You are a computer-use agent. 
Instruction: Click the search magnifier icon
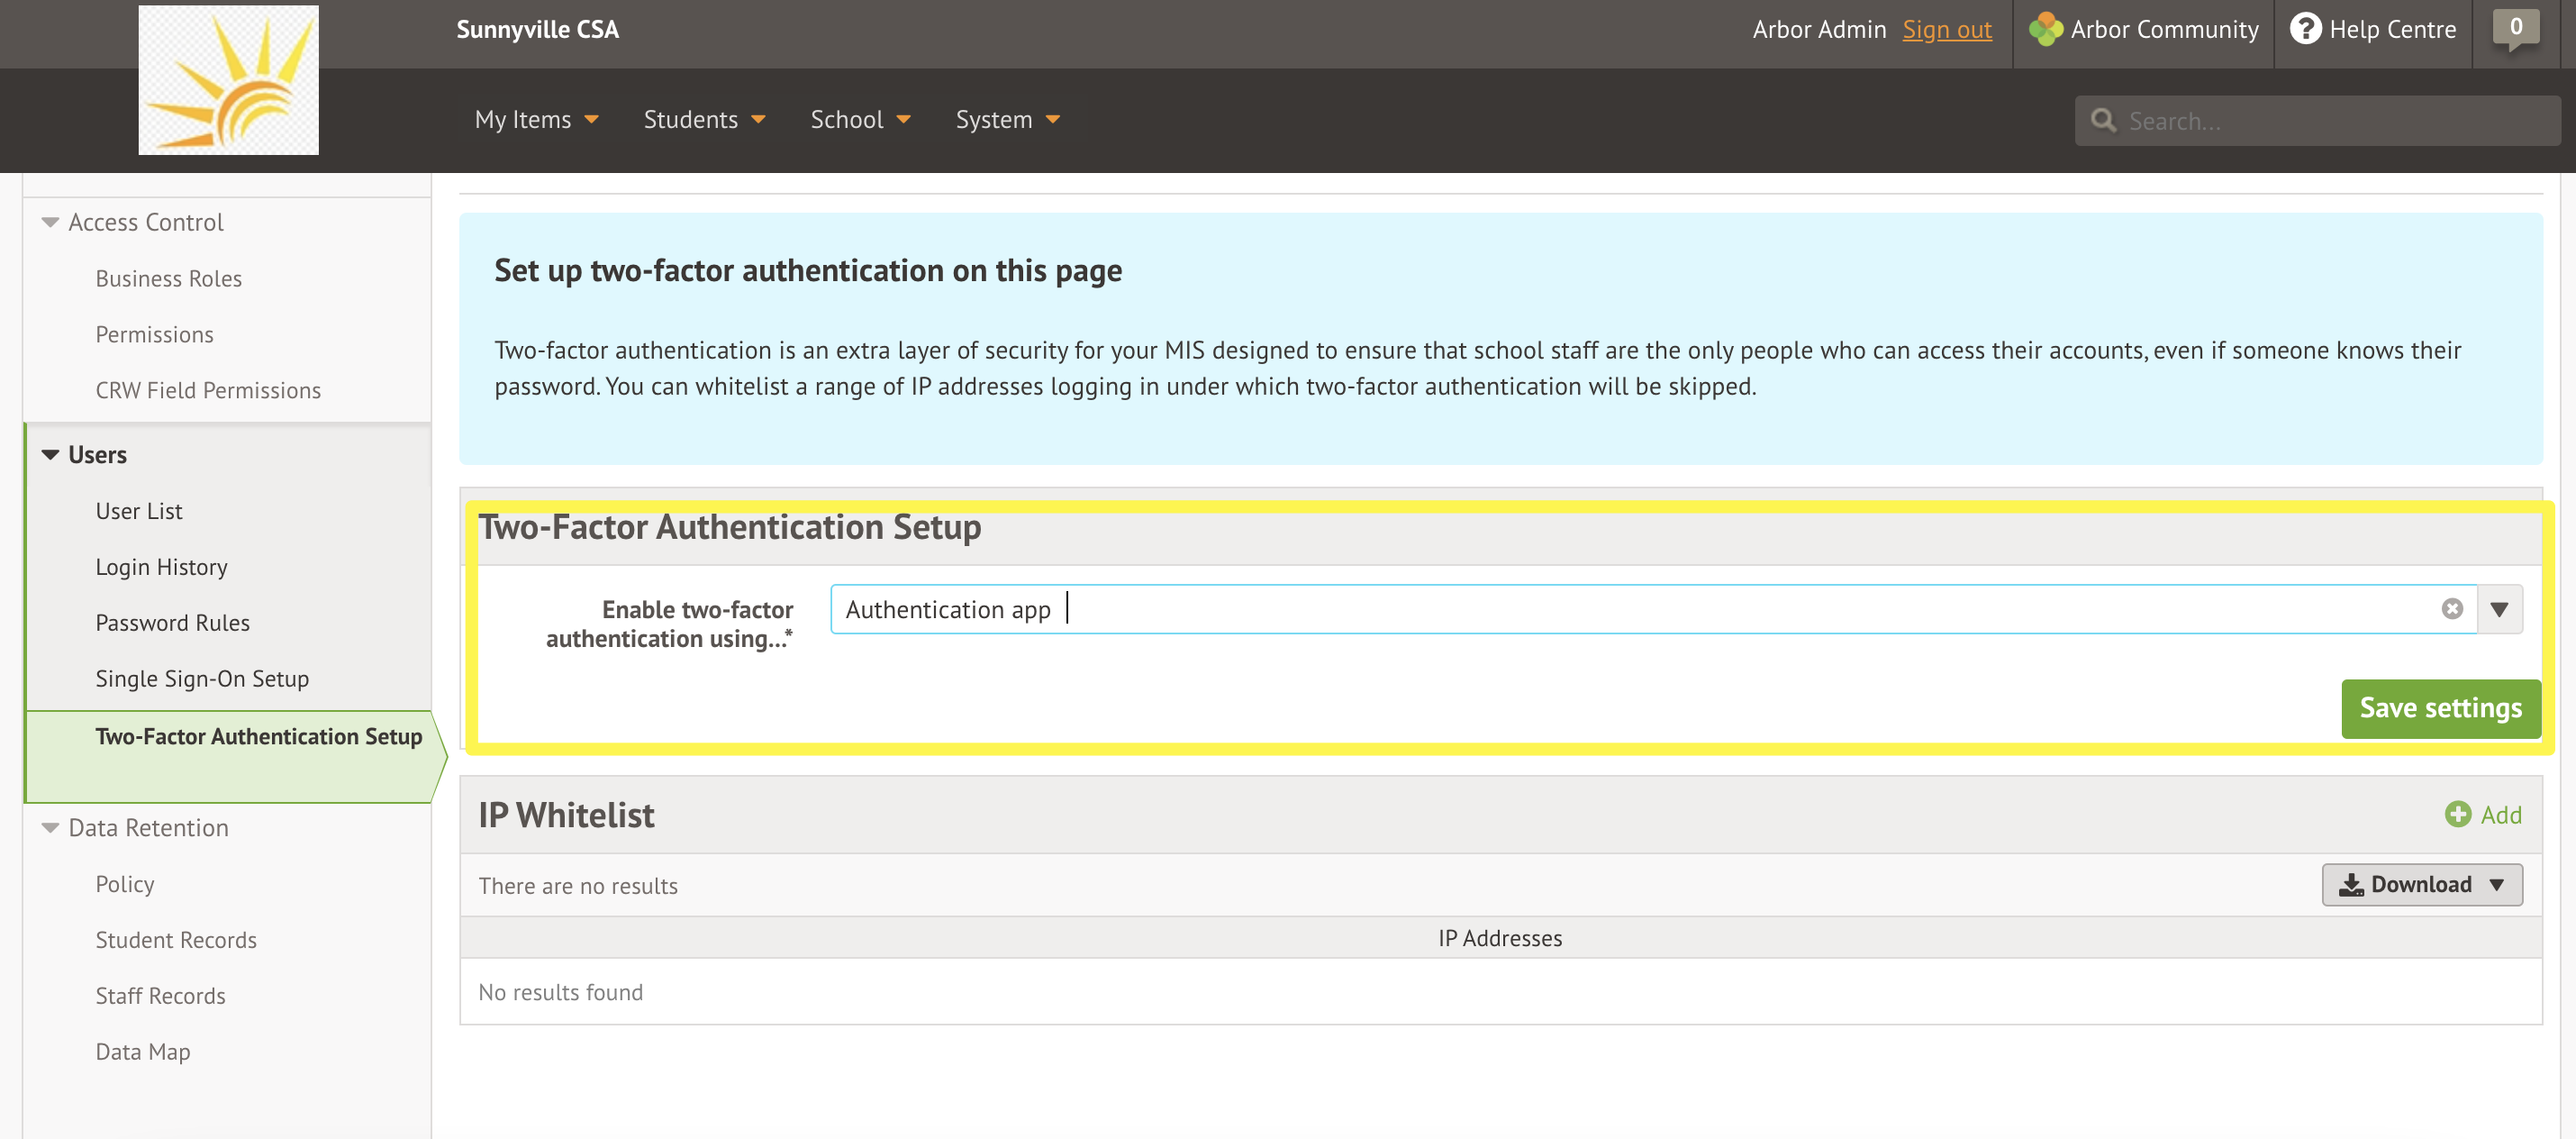pos(2103,120)
